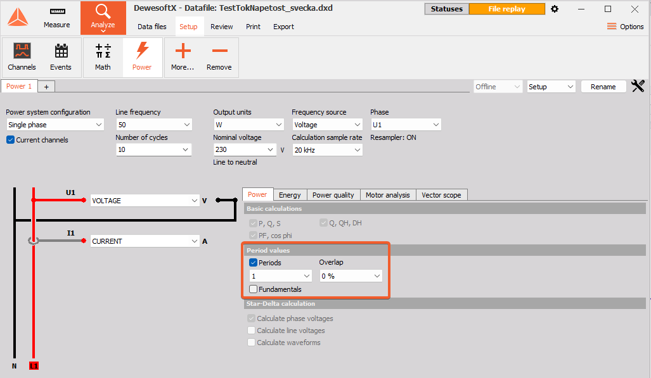The image size is (651, 378).
Task: Open the Offline mode dropdown
Action: tap(498, 87)
